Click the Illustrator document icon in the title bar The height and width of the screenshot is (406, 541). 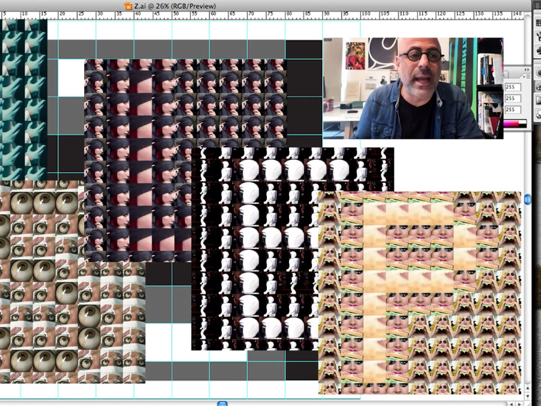coord(127,6)
